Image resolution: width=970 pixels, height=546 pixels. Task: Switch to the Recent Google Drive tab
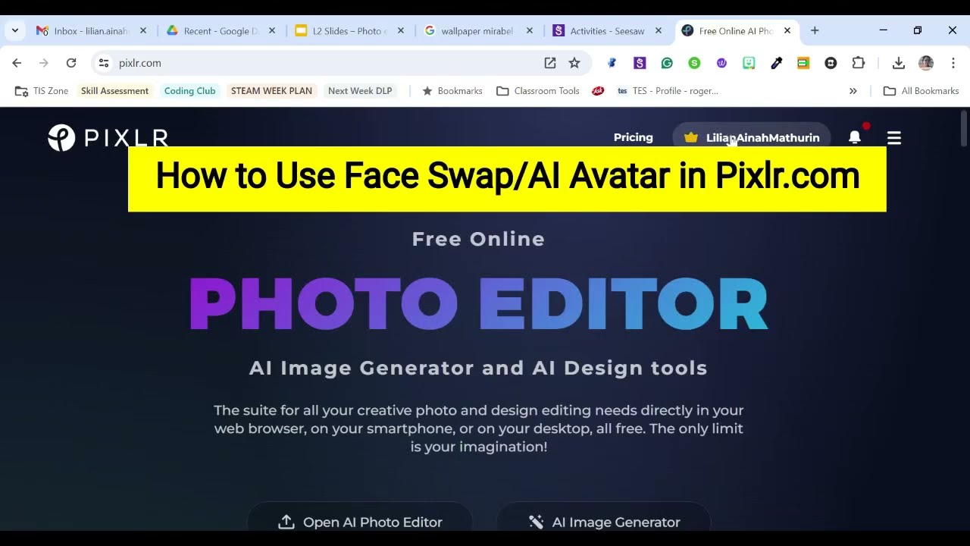click(x=220, y=31)
